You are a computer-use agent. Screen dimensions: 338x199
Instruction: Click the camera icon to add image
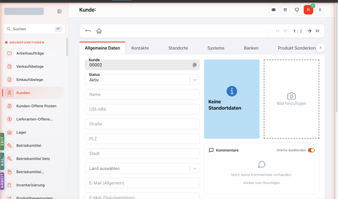[292, 96]
